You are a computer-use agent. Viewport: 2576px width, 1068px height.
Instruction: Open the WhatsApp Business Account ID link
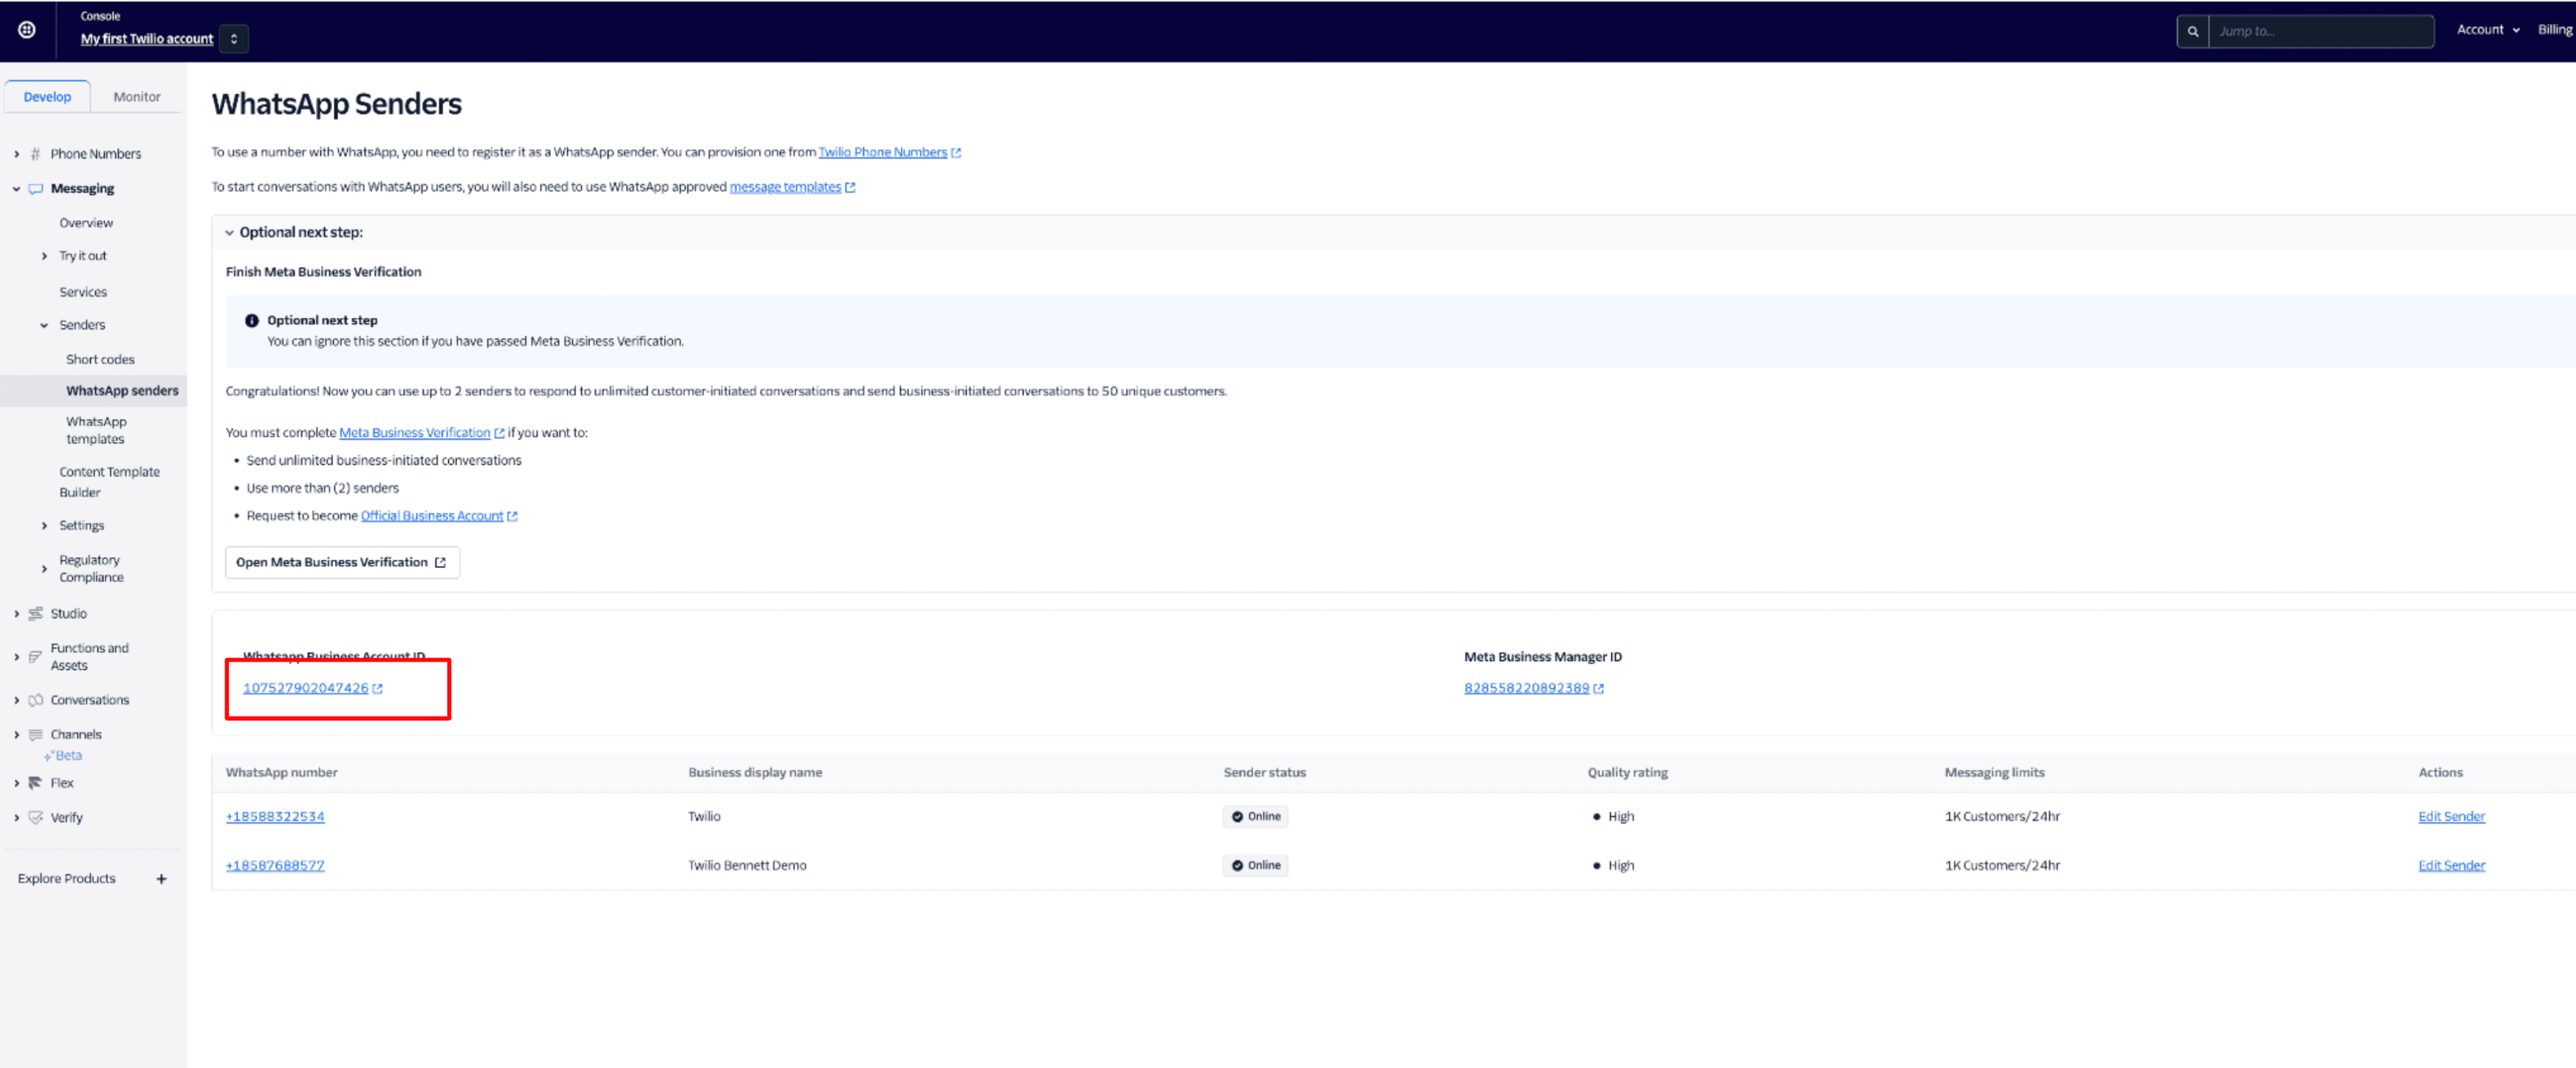306,687
